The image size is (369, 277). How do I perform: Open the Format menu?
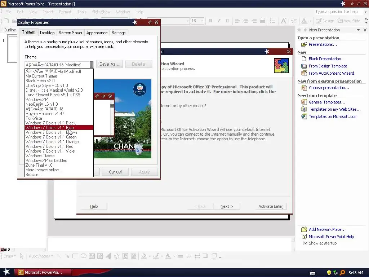tap(65, 12)
